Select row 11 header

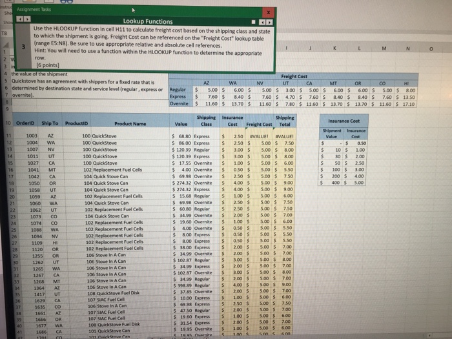tap(8, 136)
